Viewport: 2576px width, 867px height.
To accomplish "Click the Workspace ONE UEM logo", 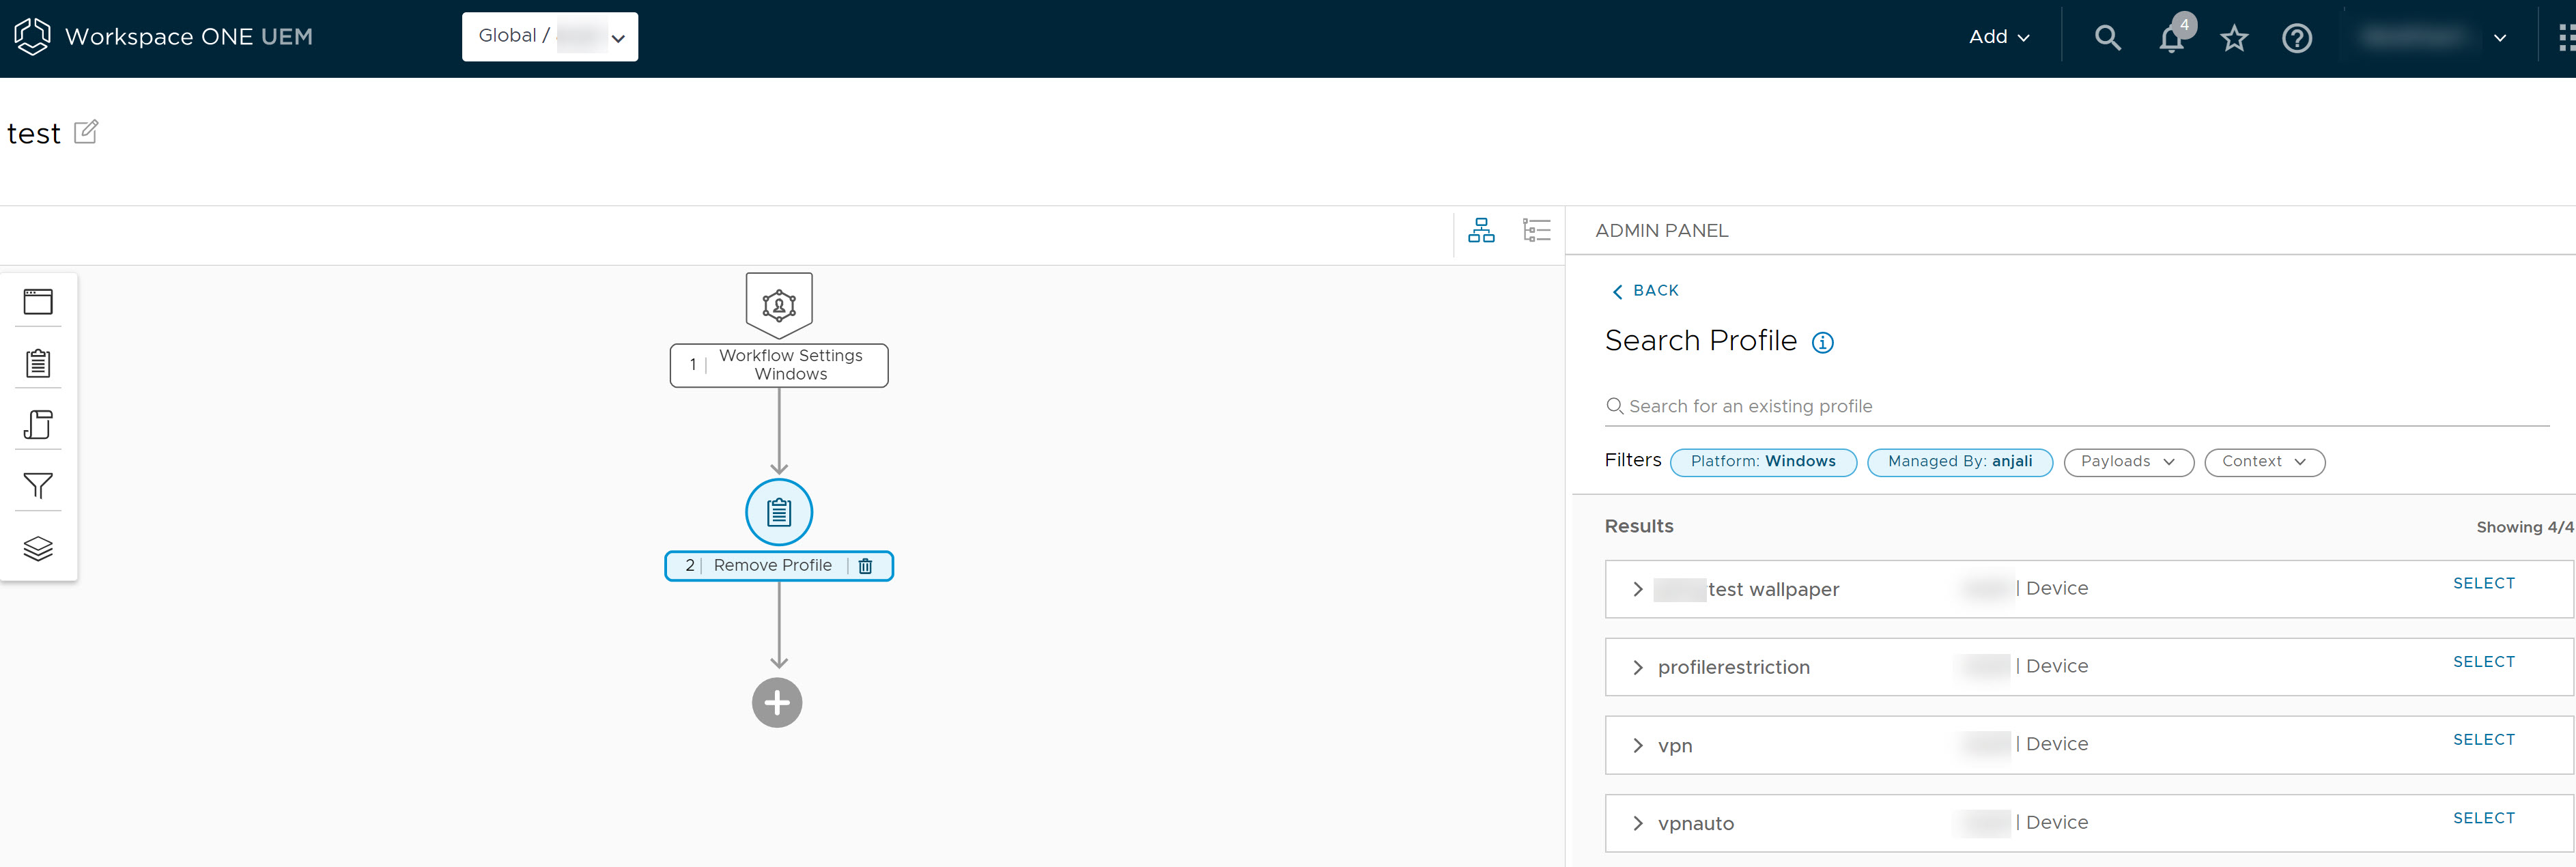I will click(x=164, y=37).
